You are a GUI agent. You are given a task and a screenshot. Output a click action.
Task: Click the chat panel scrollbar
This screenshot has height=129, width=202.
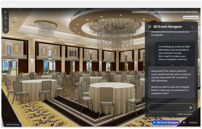(196, 97)
